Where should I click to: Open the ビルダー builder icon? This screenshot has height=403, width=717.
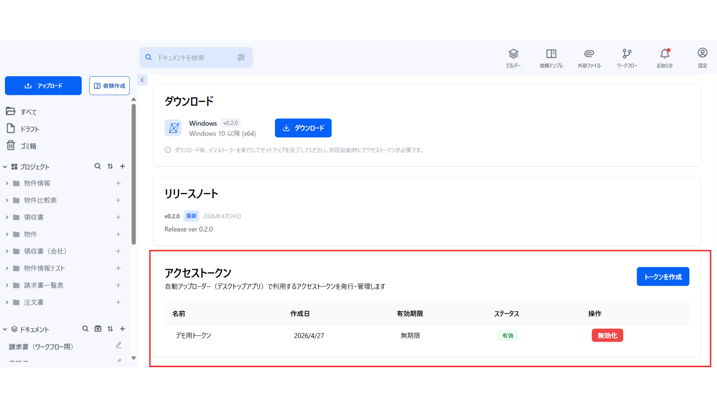click(x=513, y=58)
